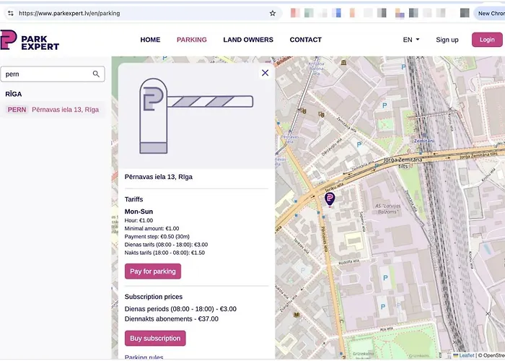Bookmark this page with the star icon
This screenshot has height=361, width=505.
click(x=273, y=13)
